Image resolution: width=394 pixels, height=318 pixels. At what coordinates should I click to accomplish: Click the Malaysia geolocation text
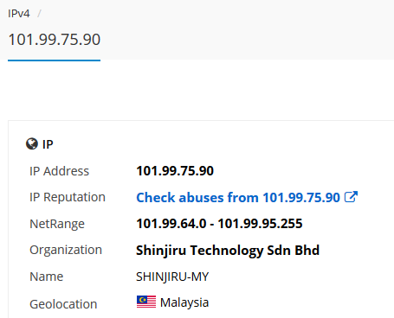click(x=184, y=302)
